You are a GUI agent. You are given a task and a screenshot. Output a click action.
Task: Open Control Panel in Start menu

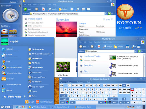pos(35,73)
